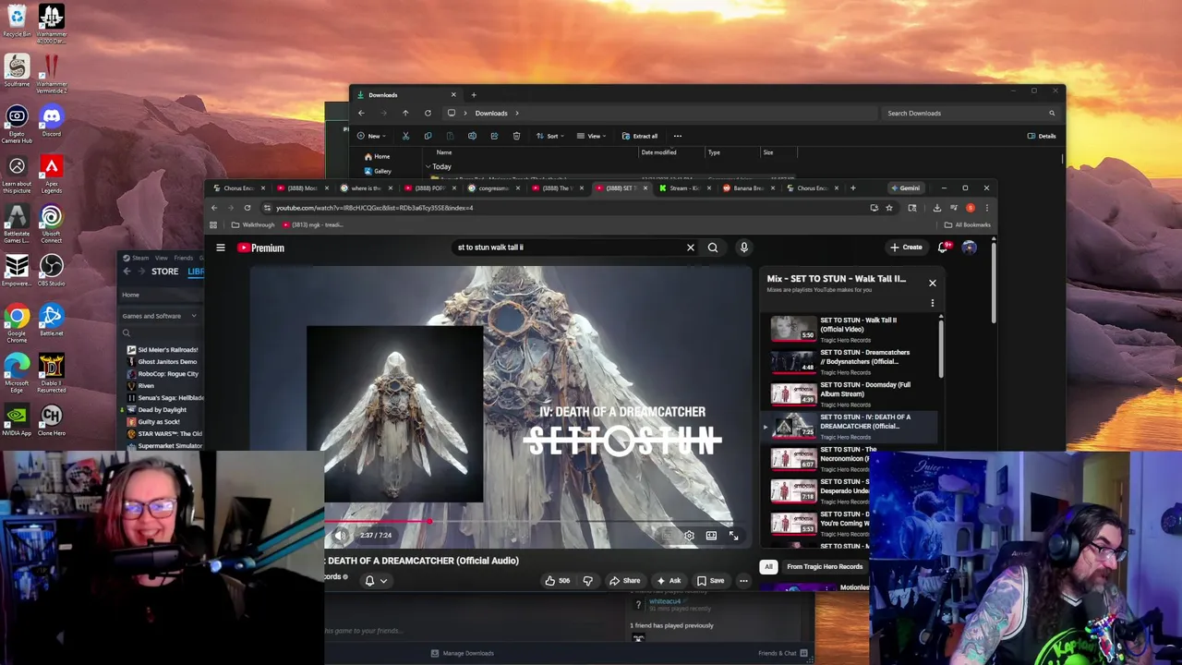Open Chrome downloads icon in toolbar
This screenshot has width=1182, height=665.
[936, 208]
